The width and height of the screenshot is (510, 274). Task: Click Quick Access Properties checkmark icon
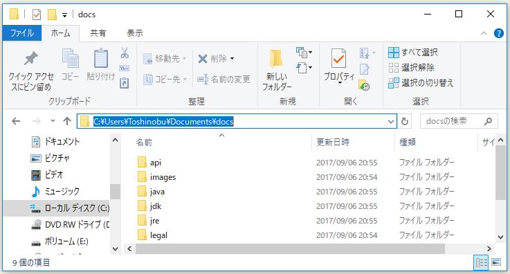coord(37,15)
